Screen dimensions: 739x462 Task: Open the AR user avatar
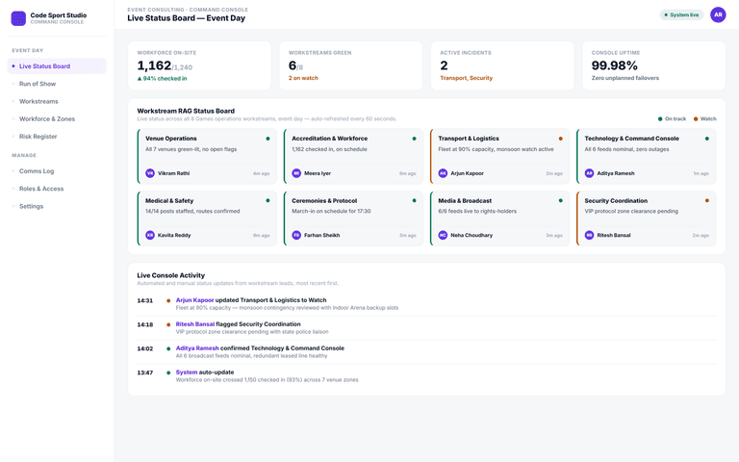718,14
